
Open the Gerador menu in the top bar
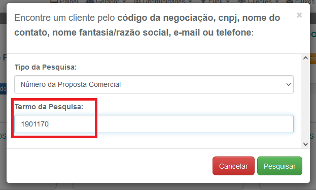[x=106, y=2]
